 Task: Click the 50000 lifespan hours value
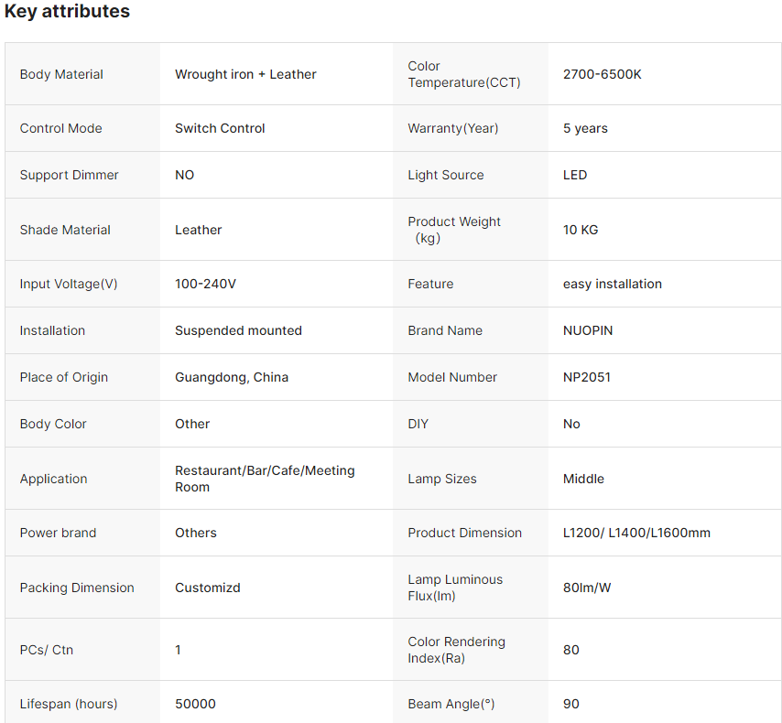[x=195, y=704]
